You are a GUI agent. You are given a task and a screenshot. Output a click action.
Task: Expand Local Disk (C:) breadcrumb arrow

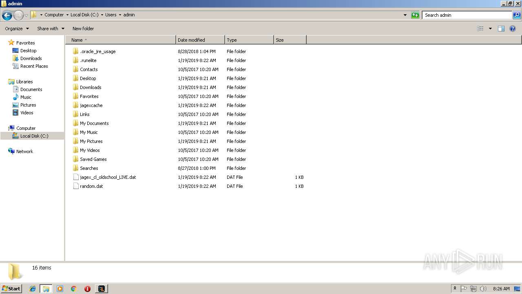coord(102,15)
